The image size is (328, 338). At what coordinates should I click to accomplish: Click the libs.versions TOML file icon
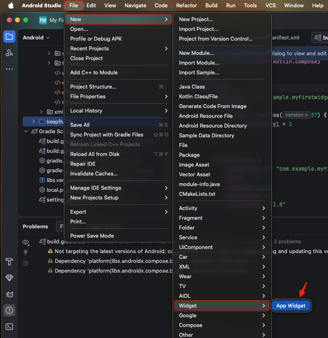click(42, 180)
